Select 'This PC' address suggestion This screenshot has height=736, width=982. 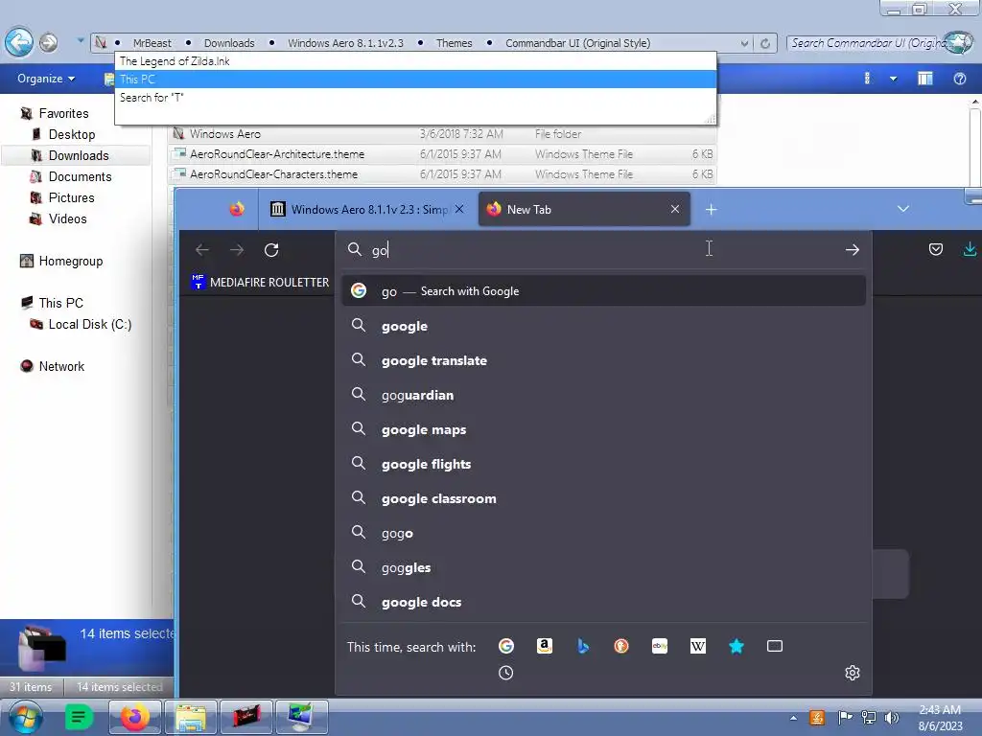(x=415, y=80)
